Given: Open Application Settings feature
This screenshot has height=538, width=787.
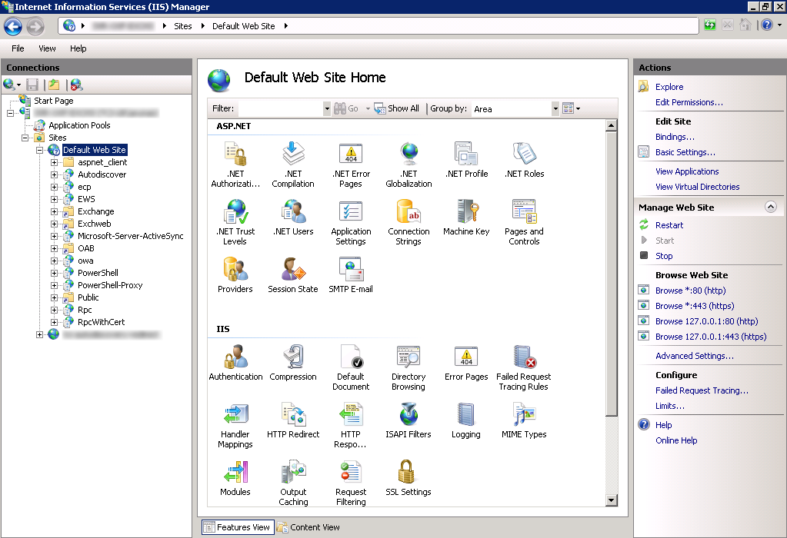Looking at the screenshot, I should pyautogui.click(x=351, y=222).
